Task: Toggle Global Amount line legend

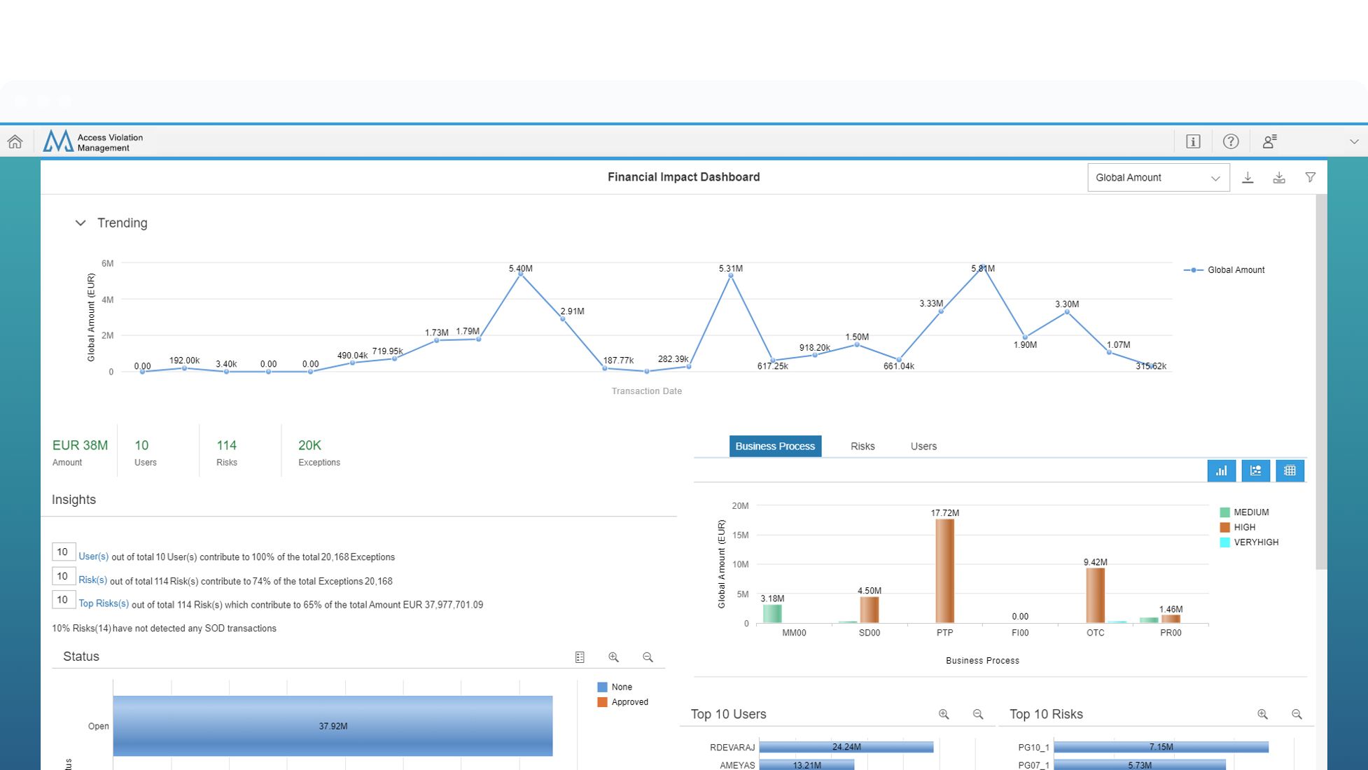Action: 1235,270
